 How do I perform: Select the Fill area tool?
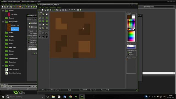[43, 28]
